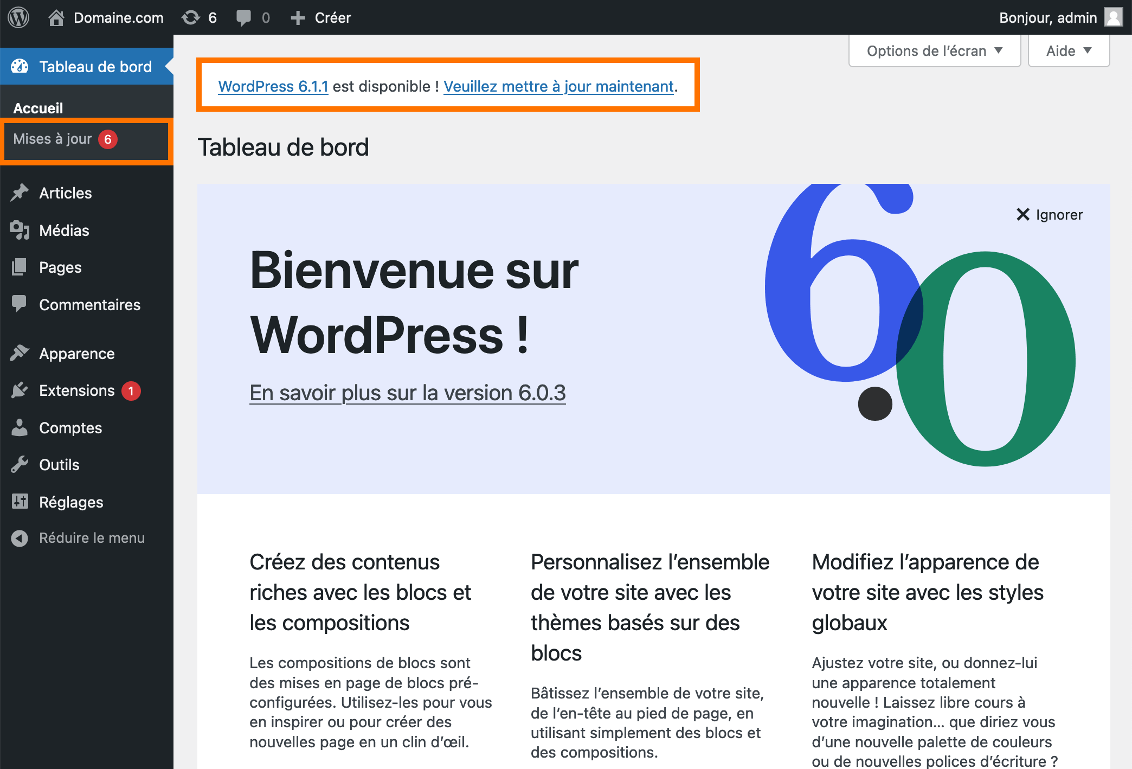Select Accueil under Tableau de bord
The width and height of the screenshot is (1132, 769).
[38, 107]
